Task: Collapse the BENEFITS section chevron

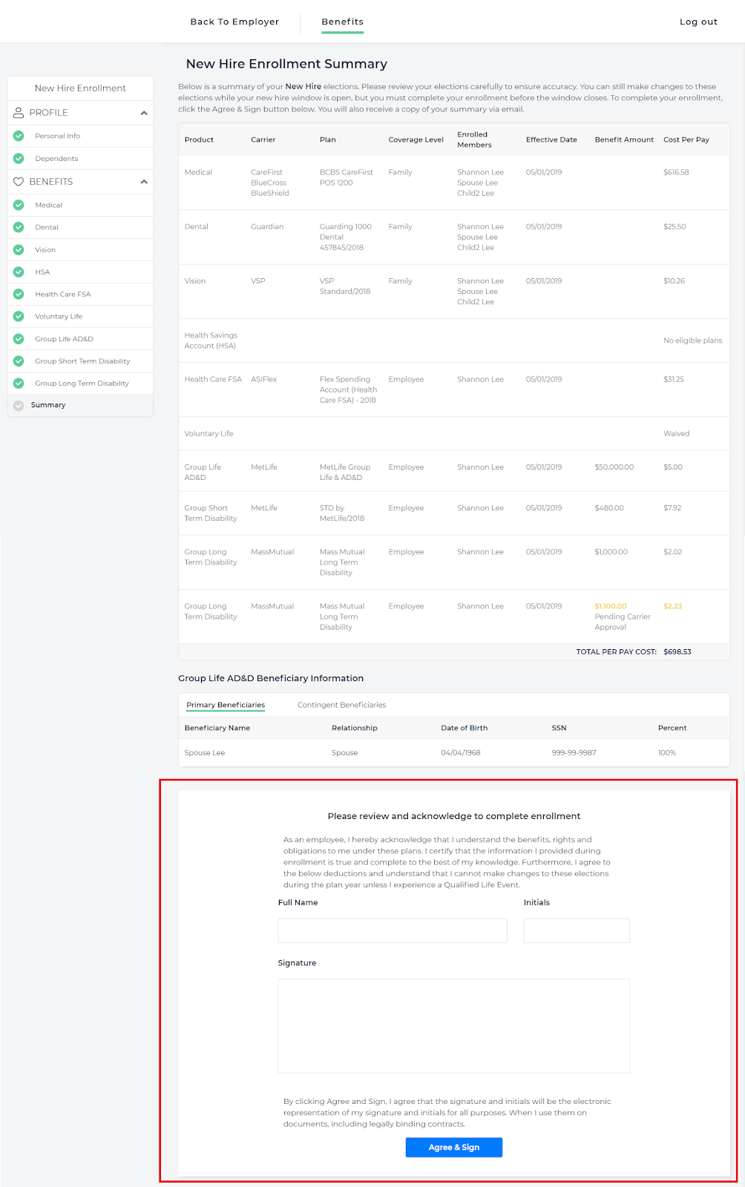Action: tap(144, 182)
